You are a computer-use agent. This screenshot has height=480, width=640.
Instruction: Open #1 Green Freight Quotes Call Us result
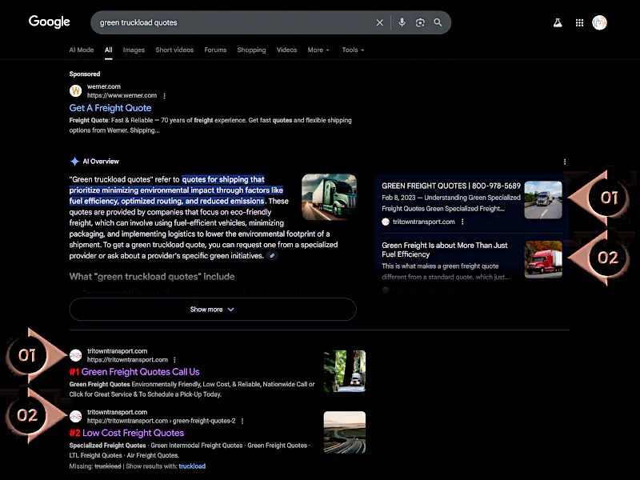(134, 372)
